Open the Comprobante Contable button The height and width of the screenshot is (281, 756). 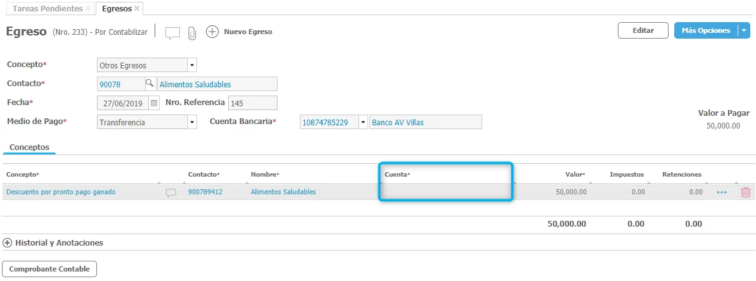coord(49,269)
